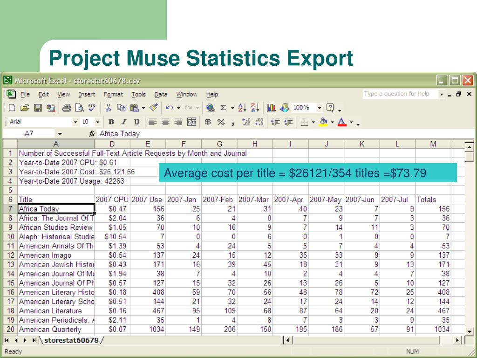Open the Paste options dropdown arrow

143,108
